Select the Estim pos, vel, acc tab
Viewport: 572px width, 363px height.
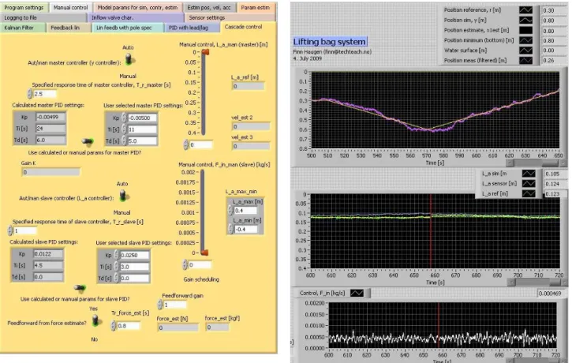pyautogui.click(x=208, y=7)
